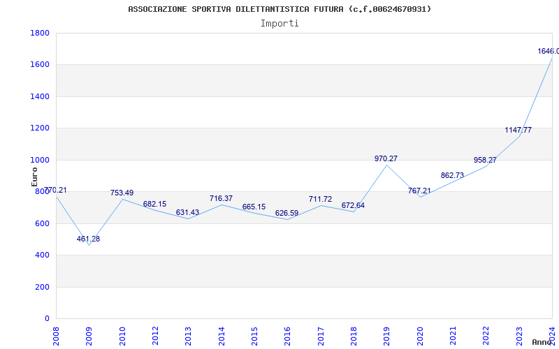559x349 pixels.
Task: Click the Importi subtitle
Action: click(279, 24)
